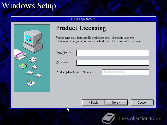Go back with the < Back button
167x125 pixels.
(93, 102)
